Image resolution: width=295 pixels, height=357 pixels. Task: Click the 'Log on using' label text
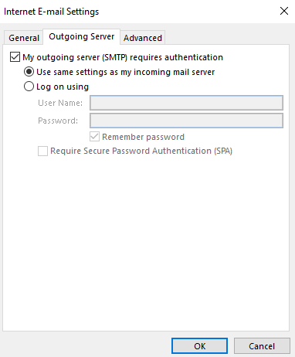pyautogui.click(x=63, y=87)
